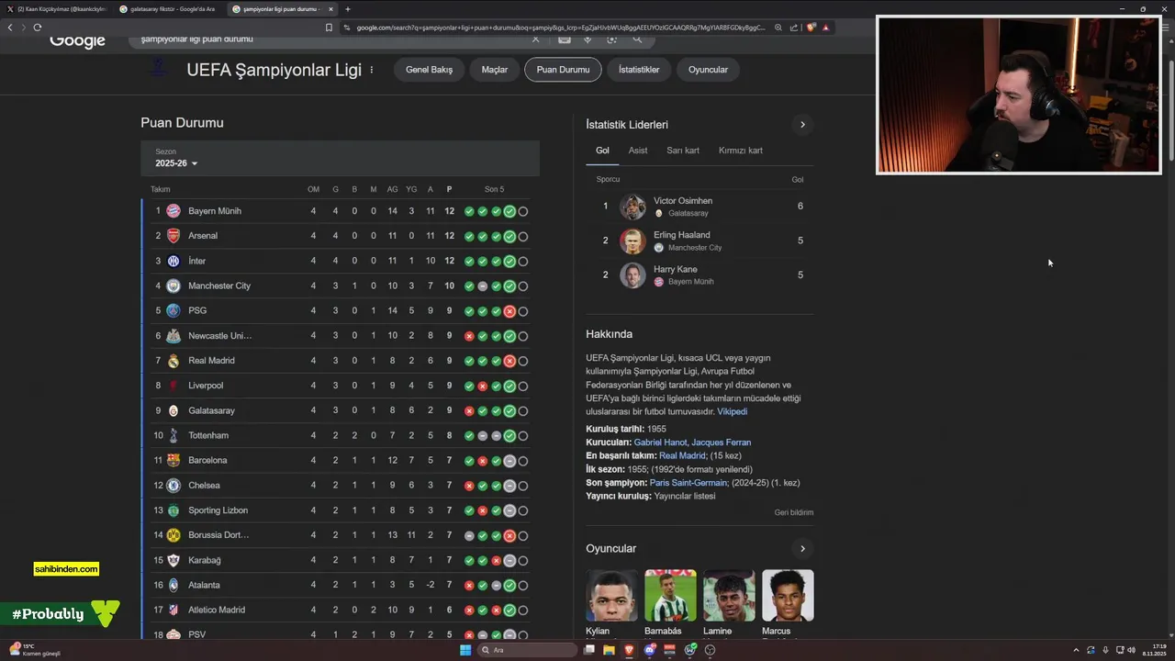Screen dimensions: 1175x661
Task: Reload the page with the refresh icon
Action: [x=38, y=28]
